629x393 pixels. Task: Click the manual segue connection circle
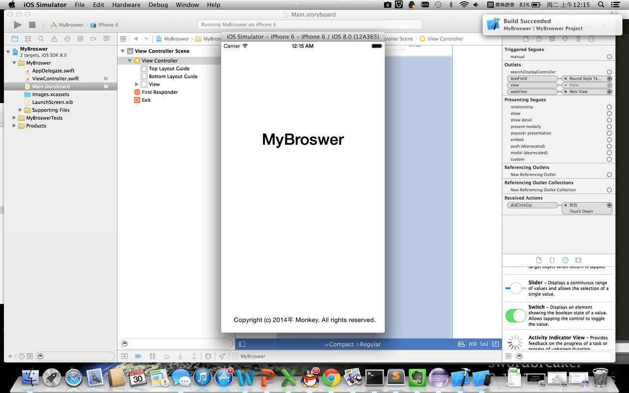pyautogui.click(x=609, y=57)
